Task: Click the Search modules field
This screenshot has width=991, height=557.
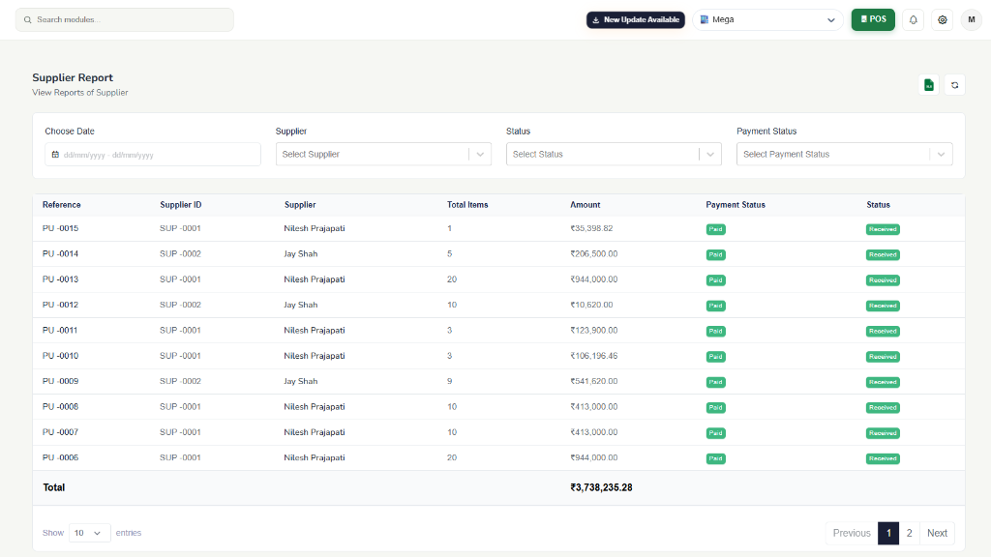Action: click(x=125, y=19)
